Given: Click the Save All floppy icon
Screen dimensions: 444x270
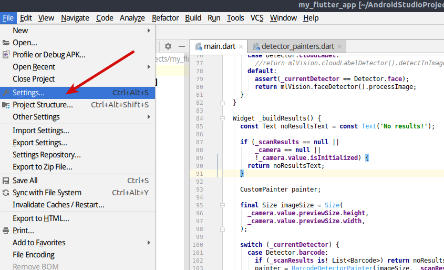Looking at the screenshot, I should click(x=6, y=181).
